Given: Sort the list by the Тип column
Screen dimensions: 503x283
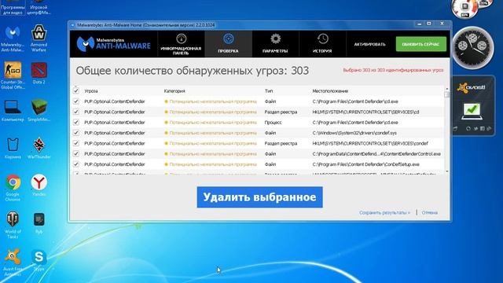Looking at the screenshot, I should tap(269, 91).
